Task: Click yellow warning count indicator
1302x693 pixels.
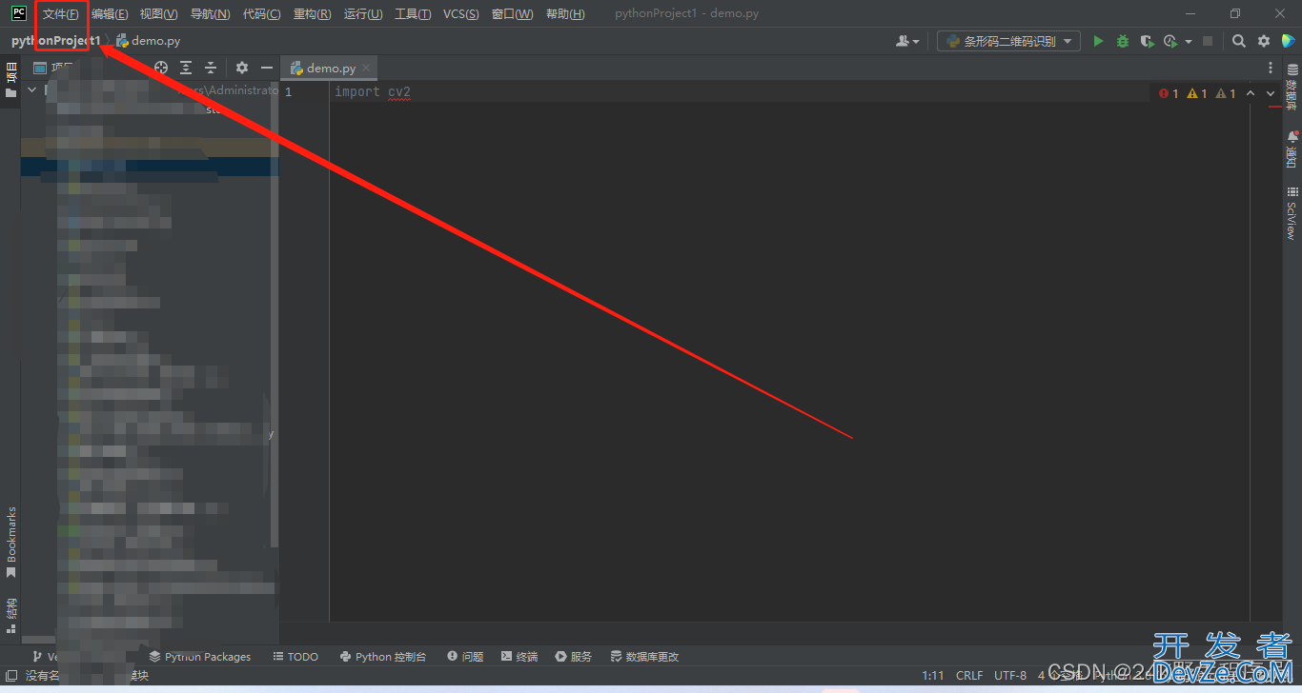Action: coord(1197,93)
